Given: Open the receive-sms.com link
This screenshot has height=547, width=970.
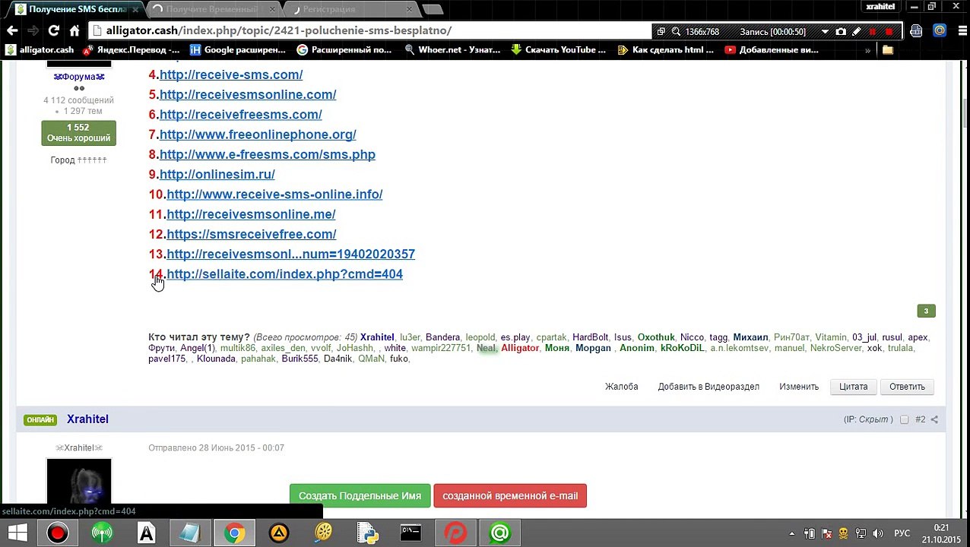Looking at the screenshot, I should (x=231, y=74).
